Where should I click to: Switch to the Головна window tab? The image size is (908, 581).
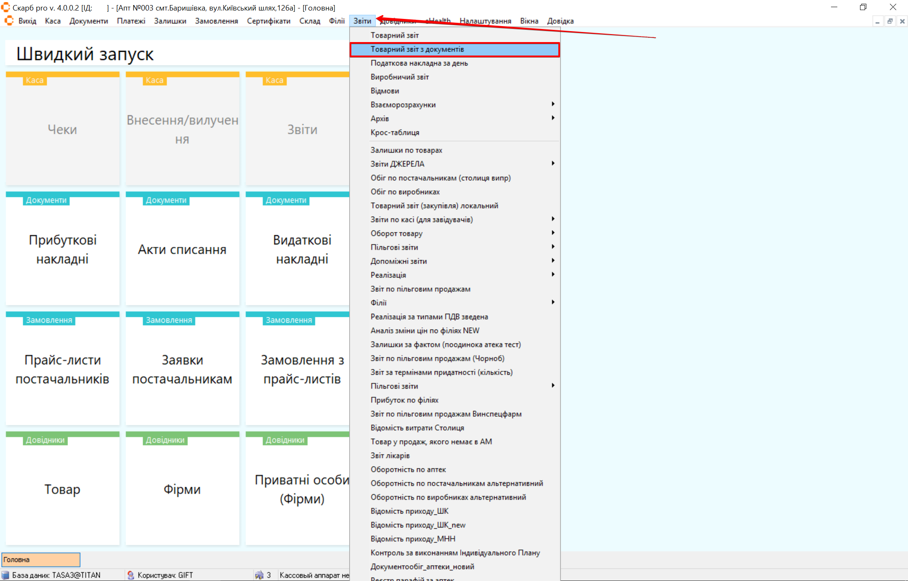coord(41,560)
